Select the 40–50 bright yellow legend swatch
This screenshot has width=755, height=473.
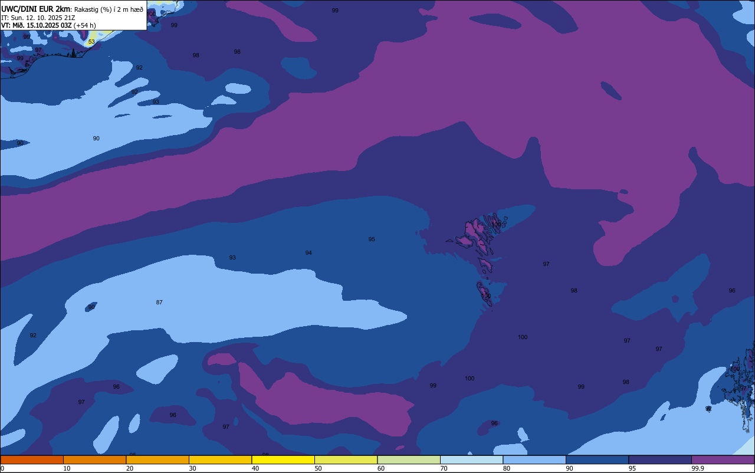point(283,459)
